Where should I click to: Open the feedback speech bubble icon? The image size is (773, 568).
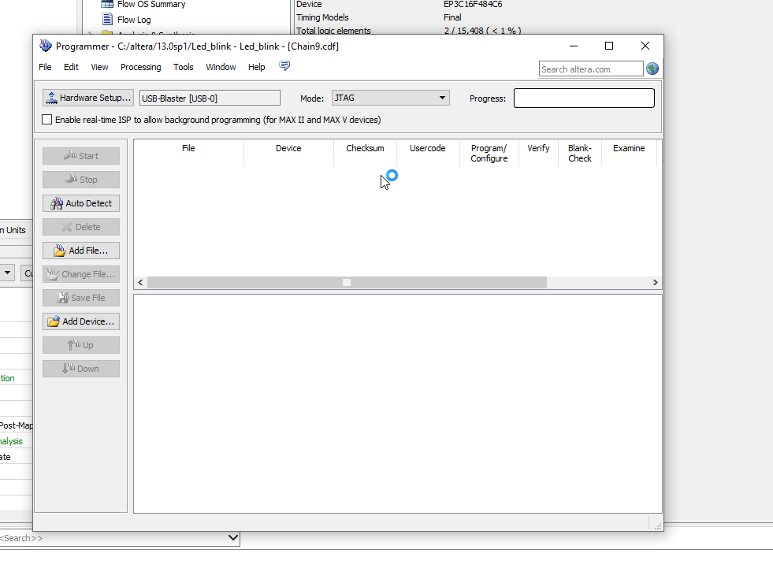284,65
